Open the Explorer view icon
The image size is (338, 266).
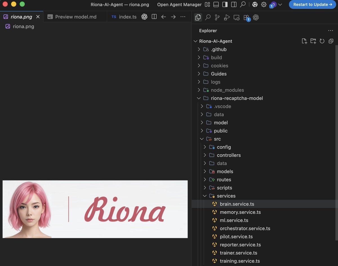pyautogui.click(x=198, y=17)
